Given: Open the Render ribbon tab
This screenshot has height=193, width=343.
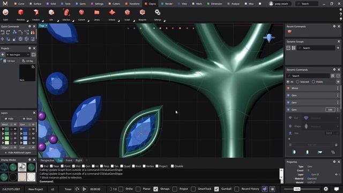Looking at the screenshot, I should [x=167, y=4].
